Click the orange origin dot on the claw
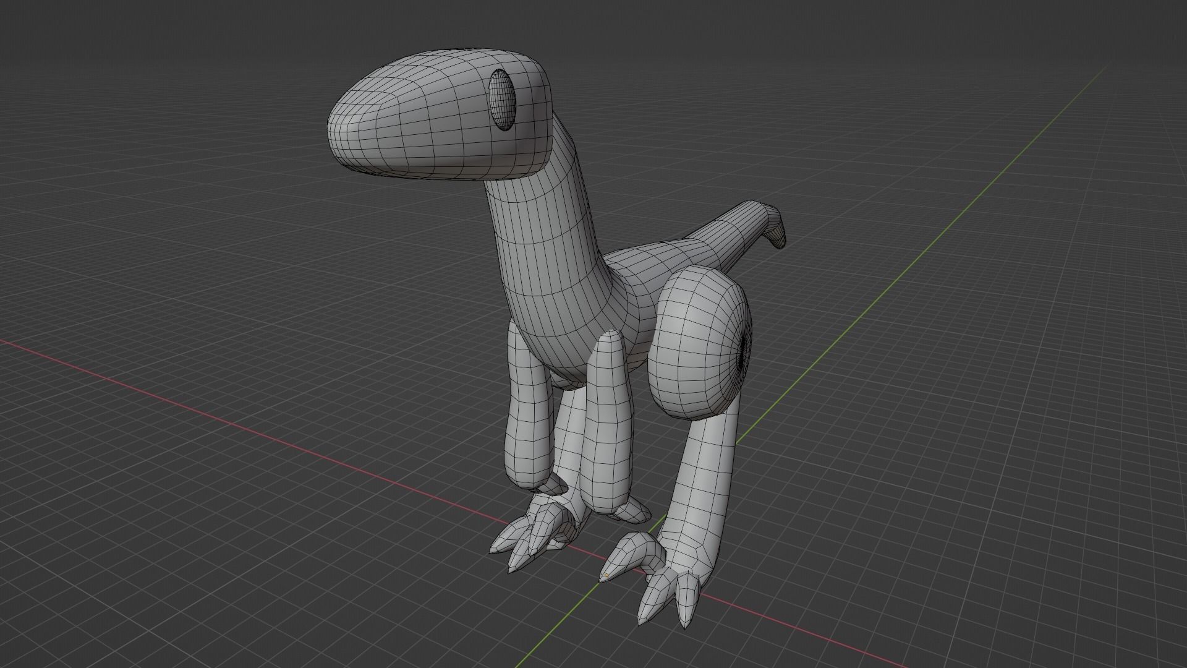The image size is (1187, 668). point(606,576)
